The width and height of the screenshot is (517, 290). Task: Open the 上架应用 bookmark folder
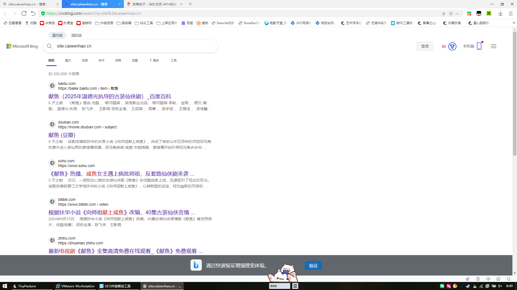click(167, 23)
